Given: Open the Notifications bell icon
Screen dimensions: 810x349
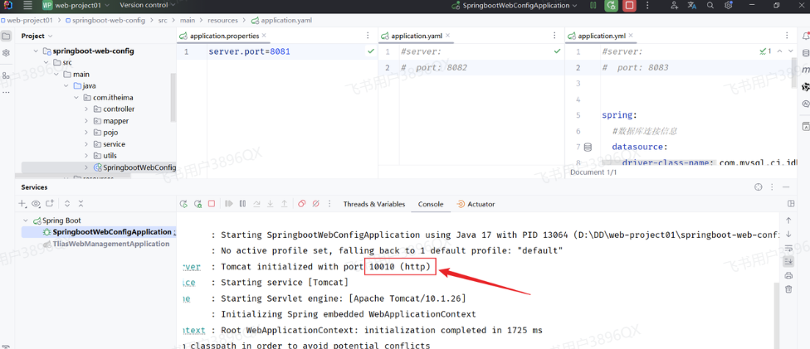Looking at the screenshot, I should coord(805,36).
